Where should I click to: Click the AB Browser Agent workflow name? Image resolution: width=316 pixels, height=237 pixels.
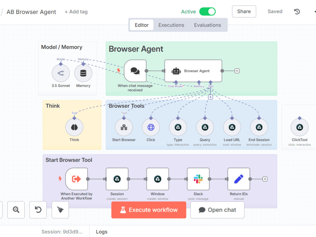pos(31,12)
